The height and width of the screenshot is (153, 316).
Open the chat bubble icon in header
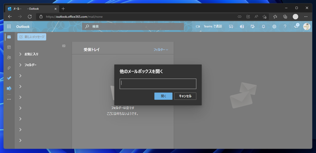[231, 27]
